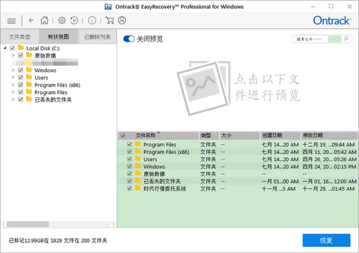Viewport: 359px width, 253px height.
Task: Sort by the 修改日期 column header
Action: [x=329, y=135]
